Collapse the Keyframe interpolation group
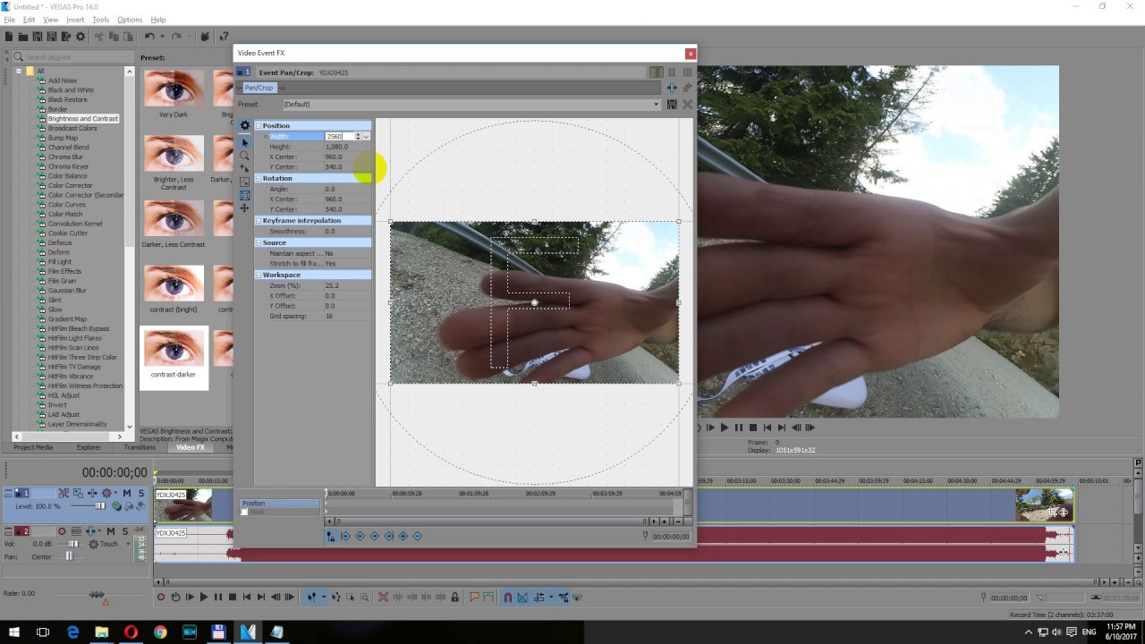 point(259,220)
